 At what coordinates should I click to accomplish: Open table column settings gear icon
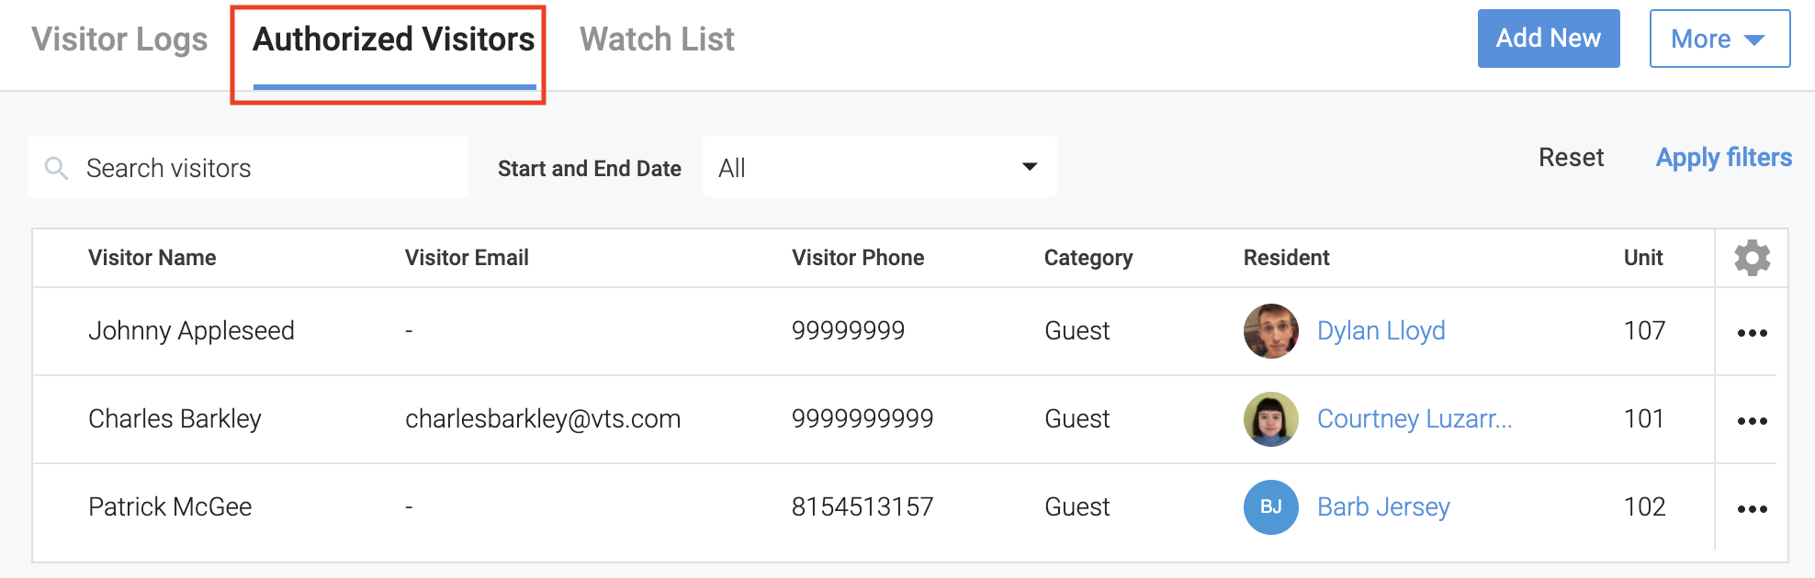tap(1752, 258)
